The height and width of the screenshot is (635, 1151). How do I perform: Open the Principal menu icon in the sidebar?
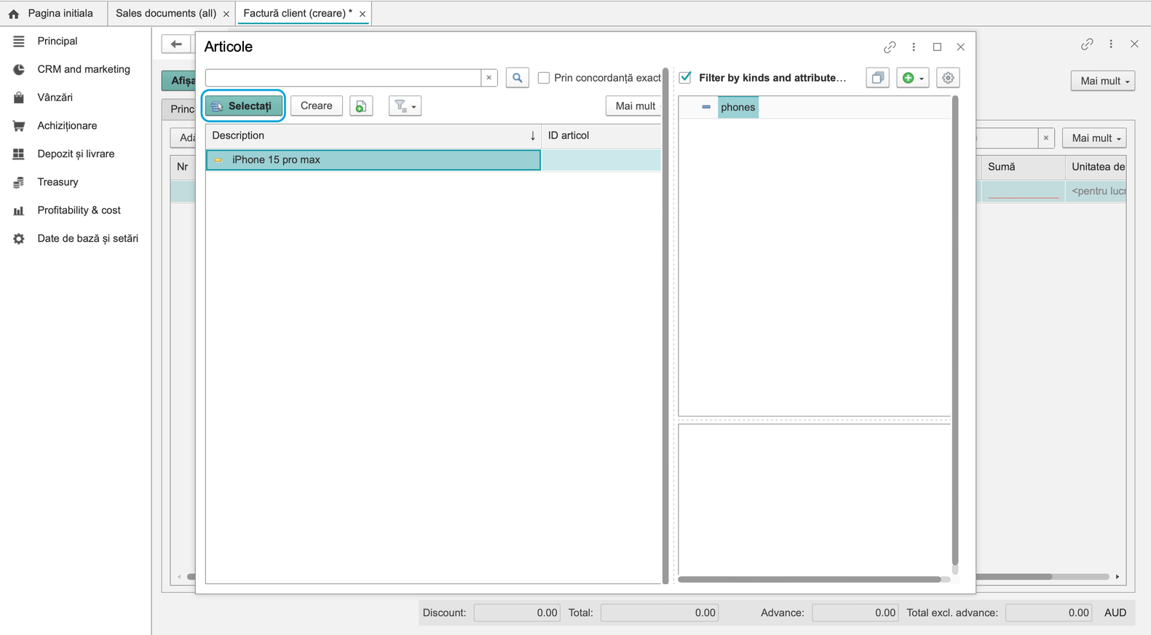(x=19, y=42)
